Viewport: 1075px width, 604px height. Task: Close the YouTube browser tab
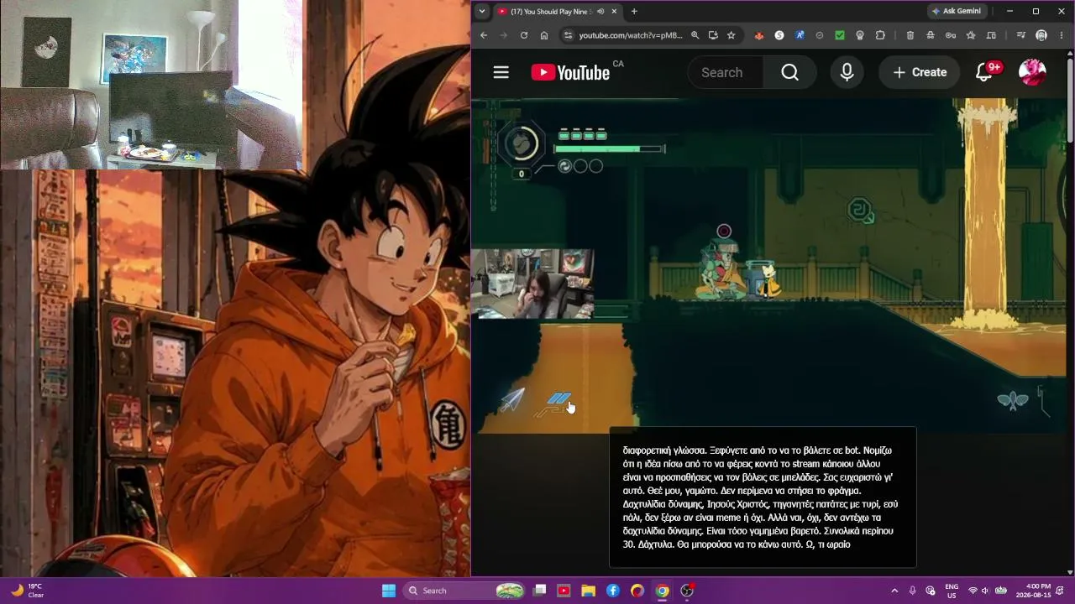pos(614,11)
